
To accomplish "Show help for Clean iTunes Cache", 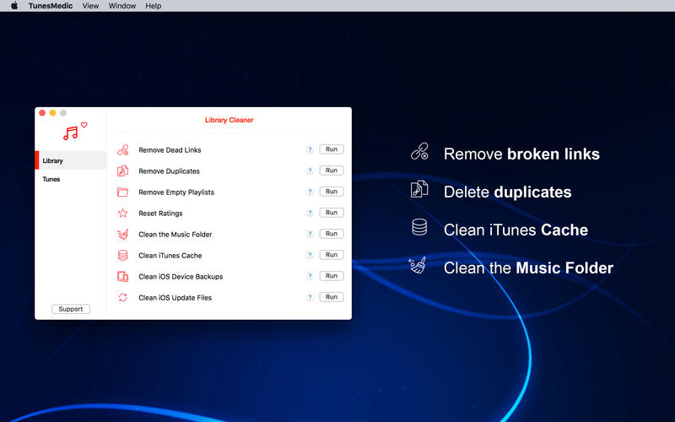I will pos(310,256).
